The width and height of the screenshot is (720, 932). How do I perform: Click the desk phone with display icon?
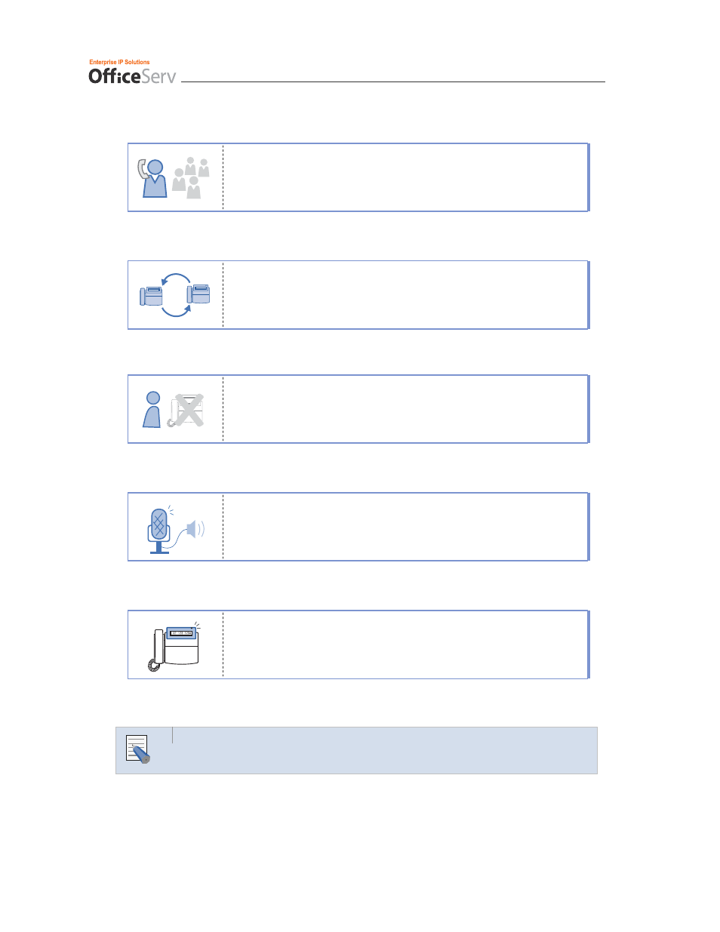pos(174,647)
